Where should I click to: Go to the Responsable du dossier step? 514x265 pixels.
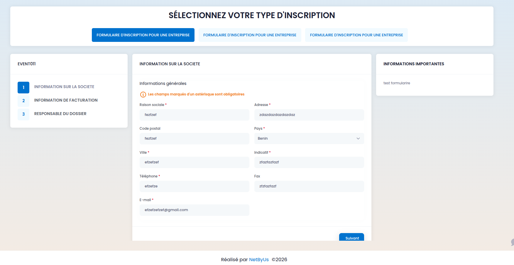[60, 114]
